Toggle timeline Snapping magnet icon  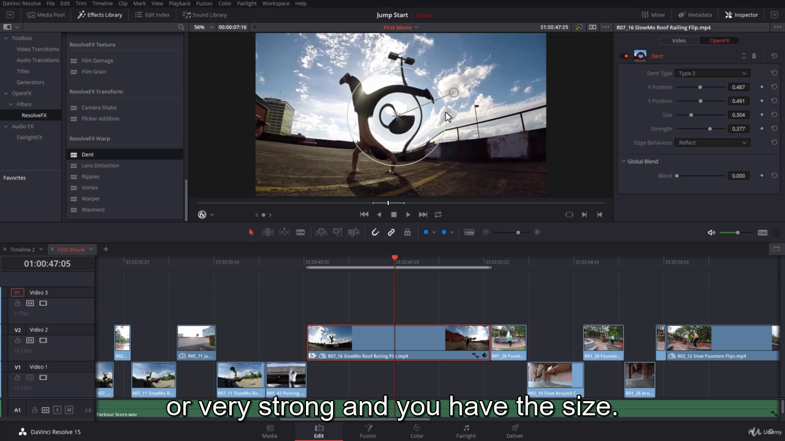pyautogui.click(x=375, y=232)
